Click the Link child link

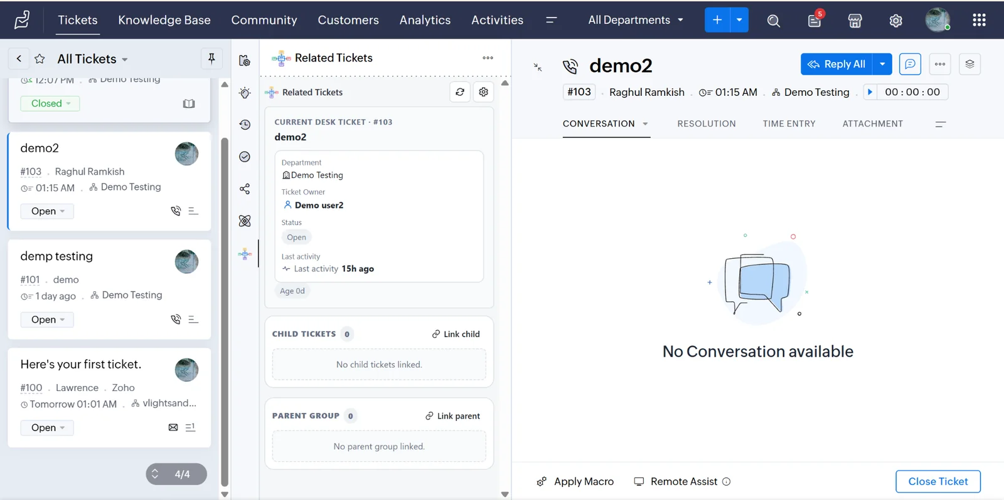point(456,334)
